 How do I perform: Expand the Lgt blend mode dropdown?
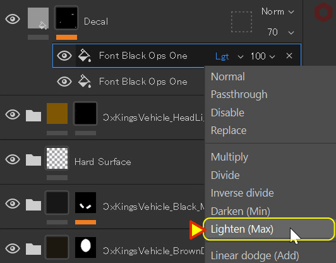(x=229, y=56)
